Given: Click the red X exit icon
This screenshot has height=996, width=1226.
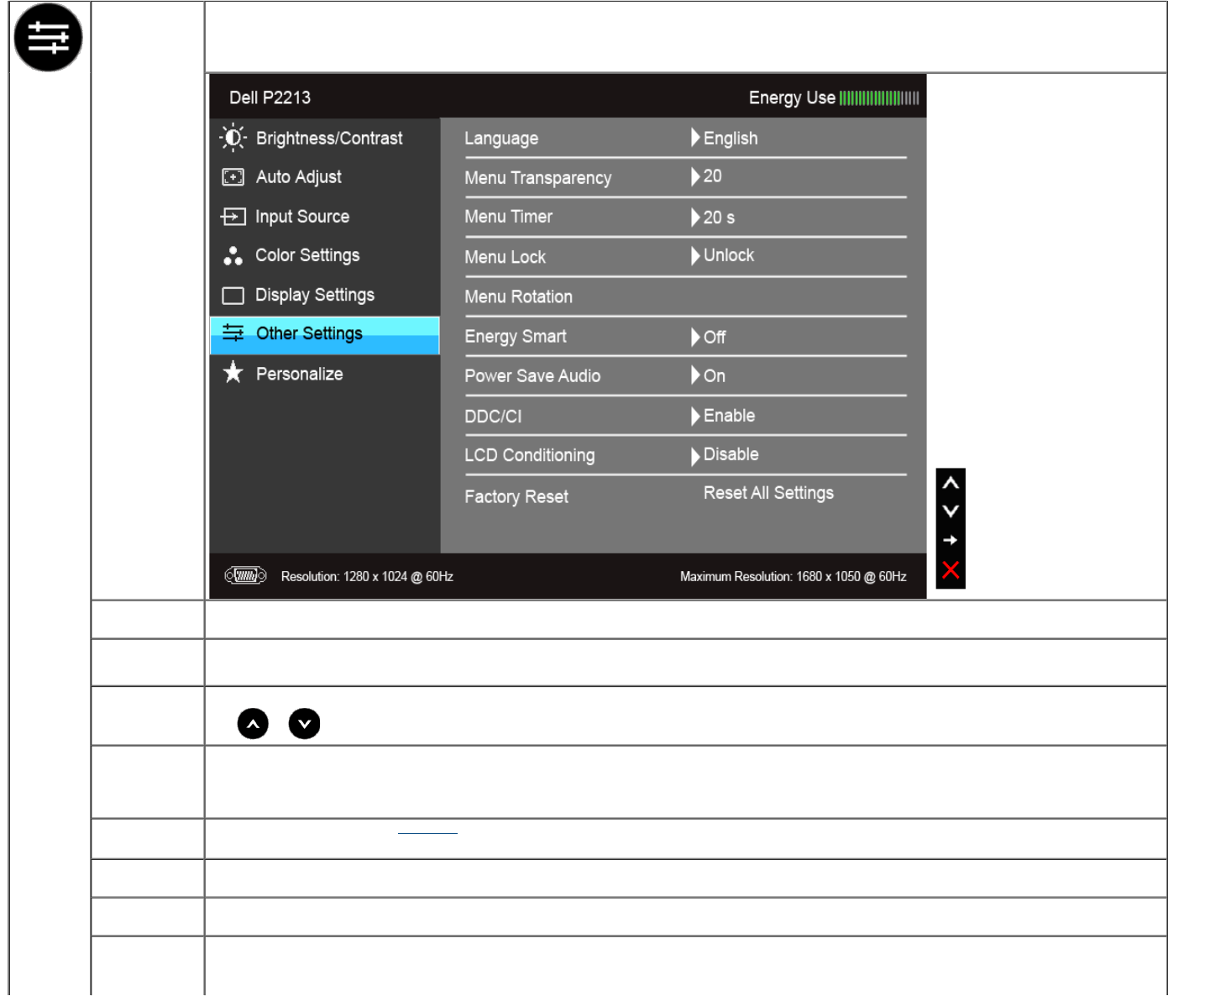Looking at the screenshot, I should (x=951, y=570).
